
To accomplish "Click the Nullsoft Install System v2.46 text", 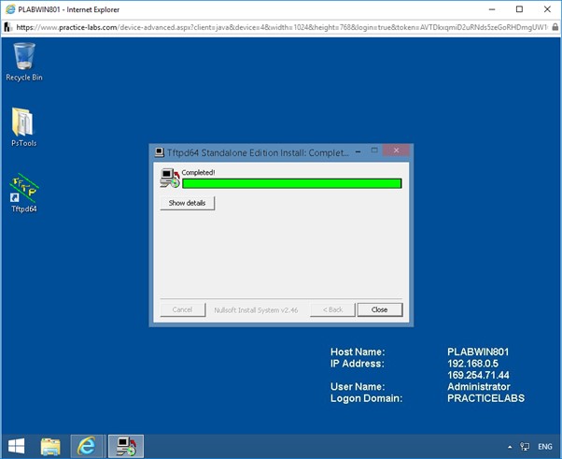I will pyautogui.click(x=256, y=310).
